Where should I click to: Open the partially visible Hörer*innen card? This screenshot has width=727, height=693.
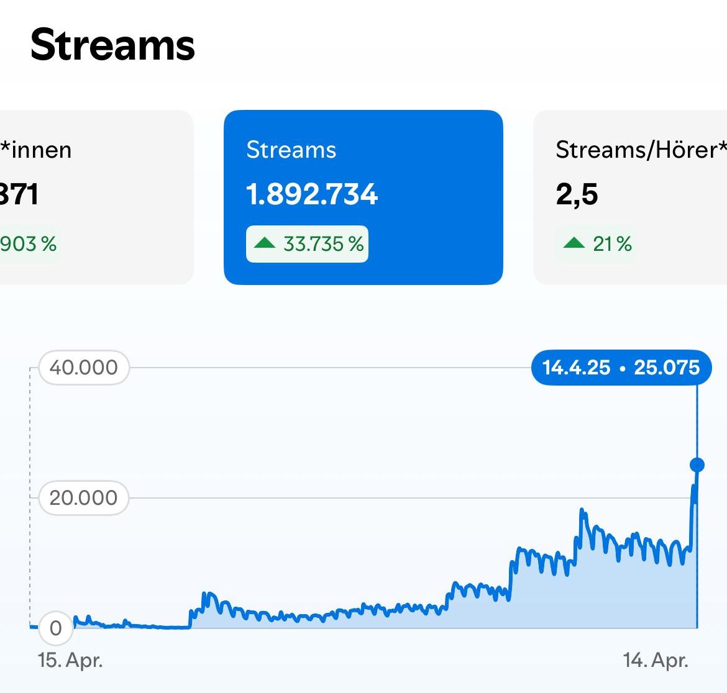pyautogui.click(x=93, y=197)
